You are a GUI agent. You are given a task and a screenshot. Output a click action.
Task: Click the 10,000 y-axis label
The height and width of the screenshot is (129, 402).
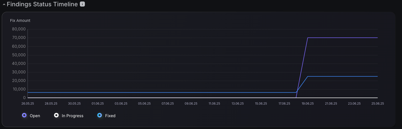click(x=19, y=89)
